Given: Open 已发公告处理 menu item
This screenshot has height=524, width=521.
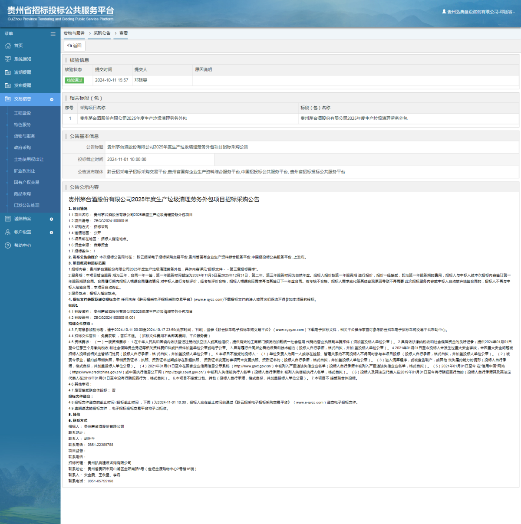Looking at the screenshot, I should click(26, 205).
